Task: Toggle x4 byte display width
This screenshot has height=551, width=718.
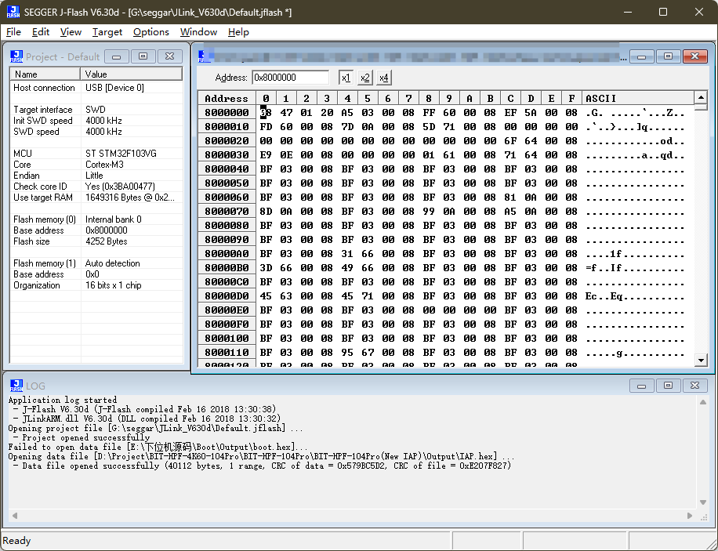Action: 383,77
